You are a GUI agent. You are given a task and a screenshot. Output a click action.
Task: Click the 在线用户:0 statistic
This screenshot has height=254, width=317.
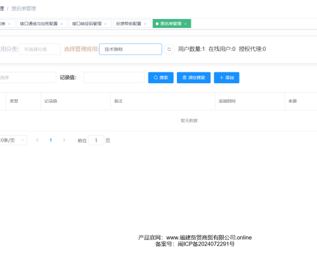pyautogui.click(x=222, y=49)
